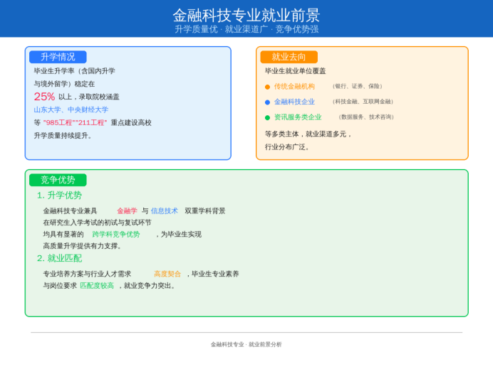Select the green 竞争优势 label
This screenshot has width=493, height=369.
(58, 180)
